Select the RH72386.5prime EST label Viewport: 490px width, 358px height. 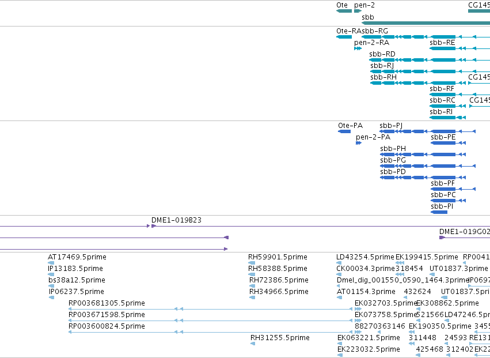(x=279, y=280)
